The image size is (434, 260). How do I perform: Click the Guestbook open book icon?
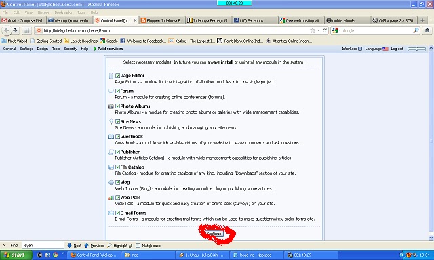point(111,137)
